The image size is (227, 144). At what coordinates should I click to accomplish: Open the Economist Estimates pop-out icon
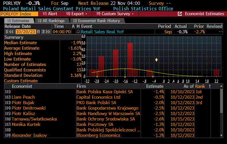point(180,14)
